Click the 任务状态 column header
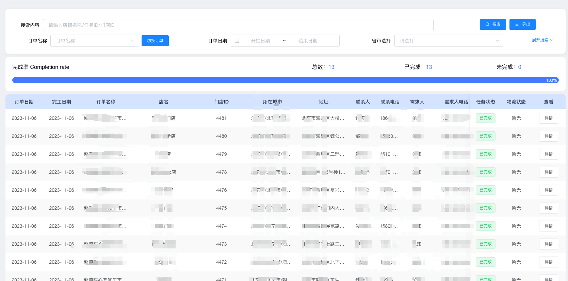This screenshot has height=281, width=568. [485, 102]
